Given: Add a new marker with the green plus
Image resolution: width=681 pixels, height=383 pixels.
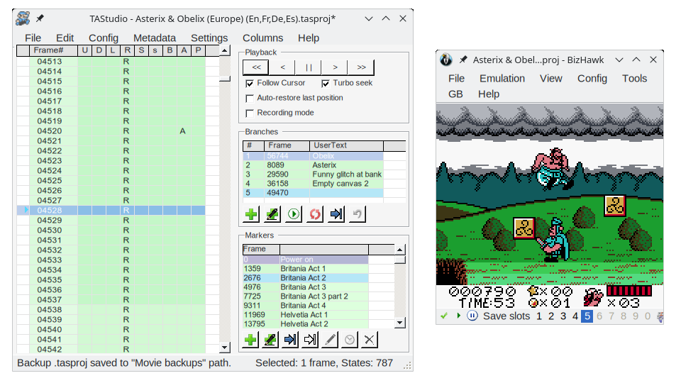Looking at the screenshot, I should click(251, 340).
